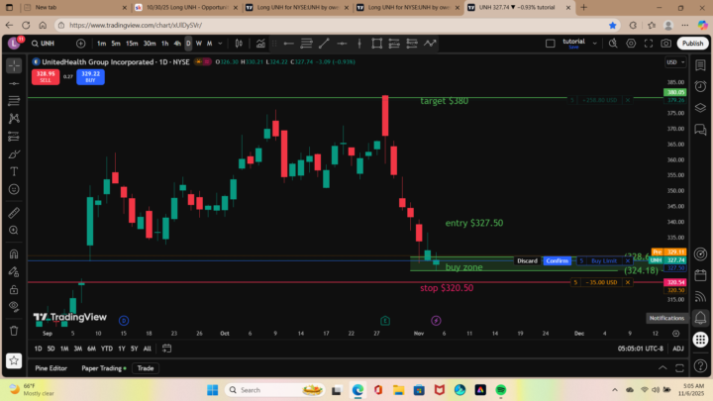Select the brush drawing tool

(x=14, y=154)
